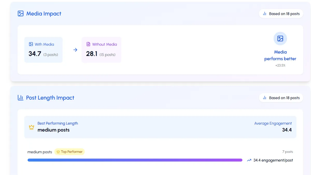Click the trending arrow beside engagement per post

click(249, 160)
